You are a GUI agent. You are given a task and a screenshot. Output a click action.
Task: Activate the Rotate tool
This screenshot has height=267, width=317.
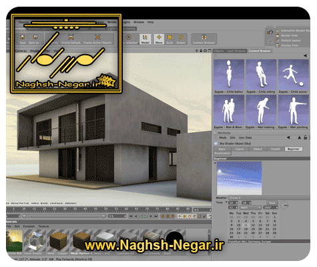pos(181,39)
